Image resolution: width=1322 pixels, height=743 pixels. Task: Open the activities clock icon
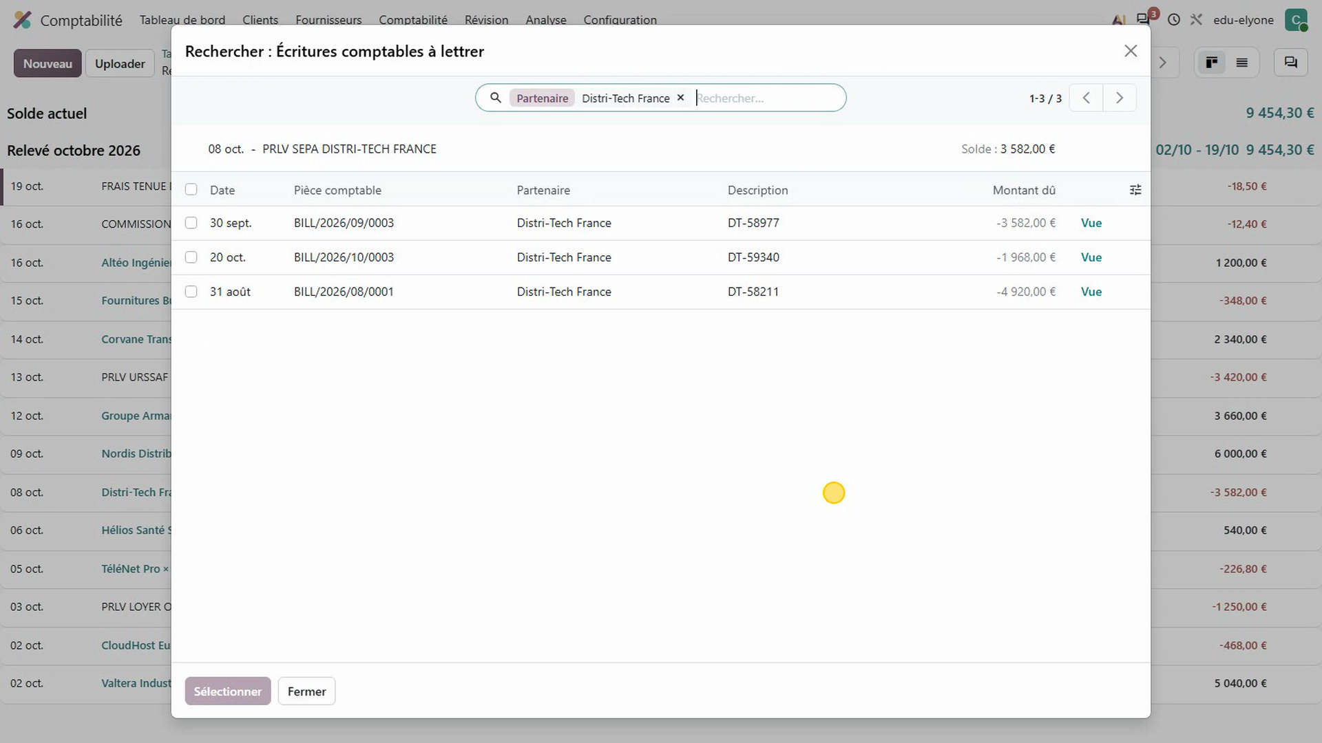[x=1174, y=20]
